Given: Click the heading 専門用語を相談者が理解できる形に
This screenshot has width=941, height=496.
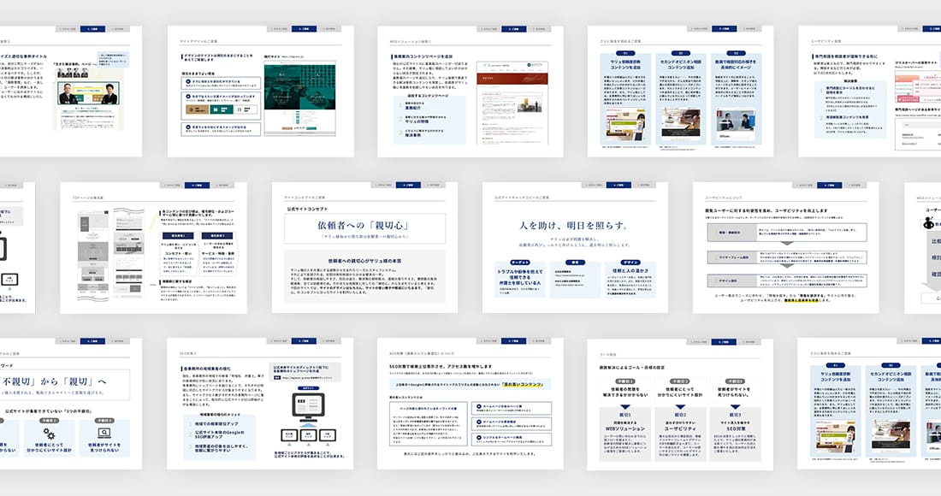Looking at the screenshot, I should click(844, 56).
